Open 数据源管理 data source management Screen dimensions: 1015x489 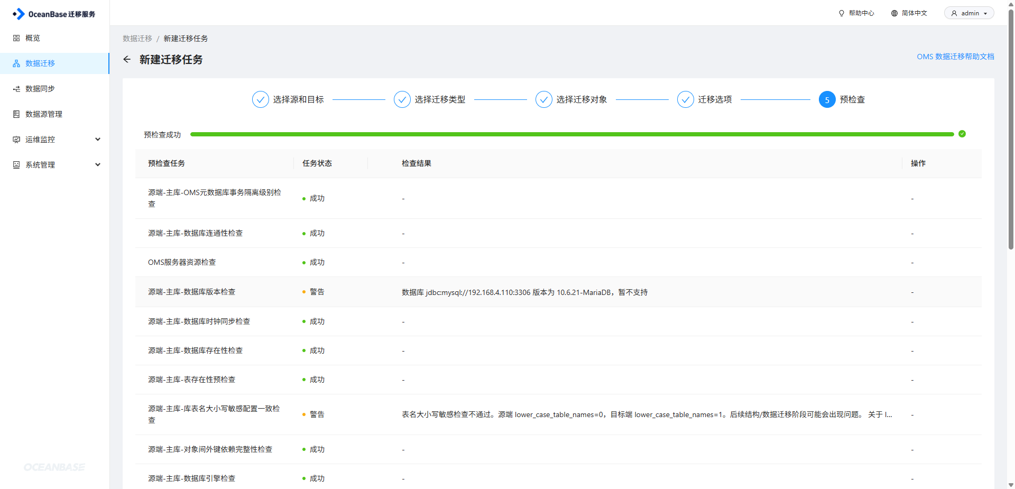(x=44, y=114)
